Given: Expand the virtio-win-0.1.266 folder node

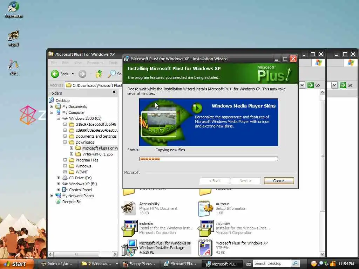Looking at the screenshot, I should coord(72,154).
